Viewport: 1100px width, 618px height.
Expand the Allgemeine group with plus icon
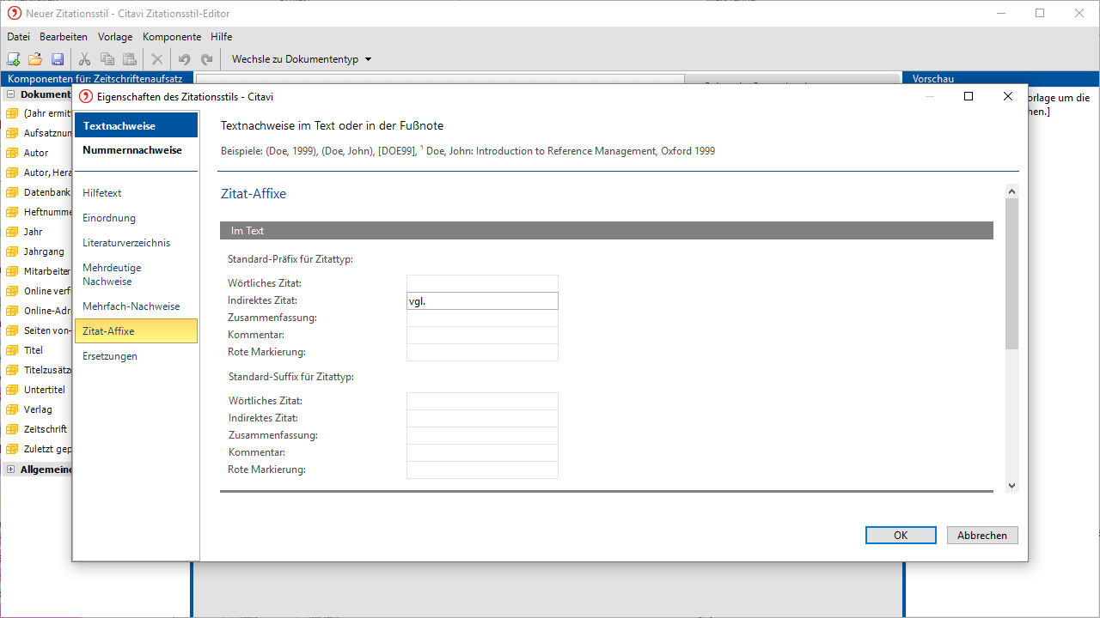[x=11, y=470]
